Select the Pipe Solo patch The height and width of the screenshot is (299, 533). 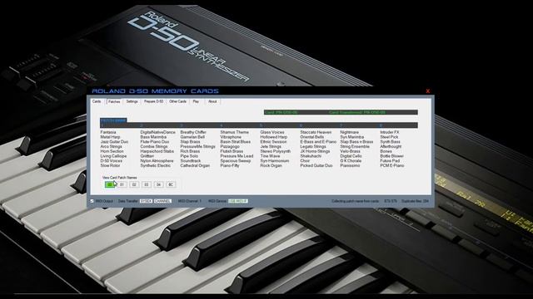point(189,156)
